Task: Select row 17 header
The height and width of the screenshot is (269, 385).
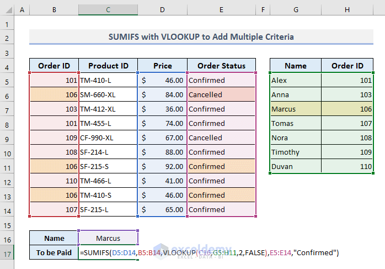Action: coord(7,252)
